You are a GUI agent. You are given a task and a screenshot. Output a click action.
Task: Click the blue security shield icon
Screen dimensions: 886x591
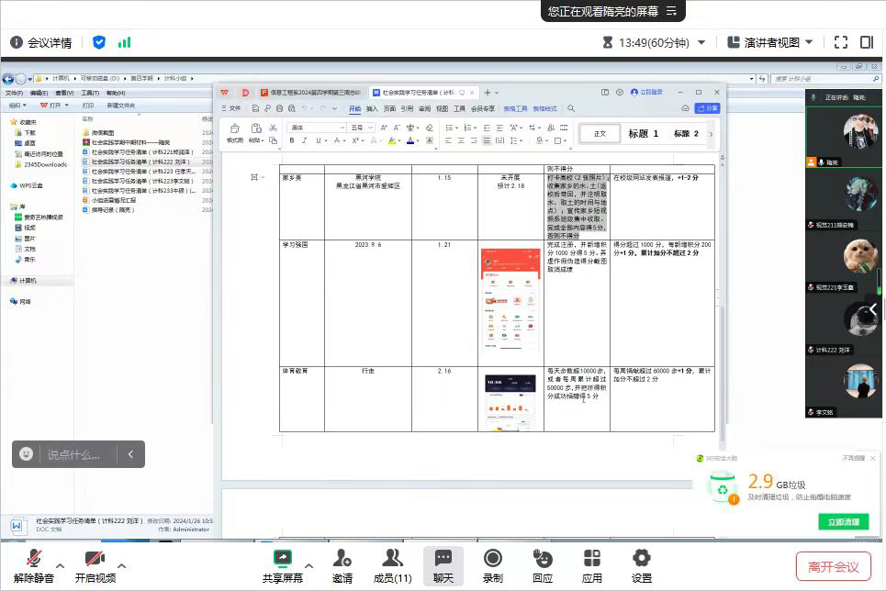tap(99, 42)
